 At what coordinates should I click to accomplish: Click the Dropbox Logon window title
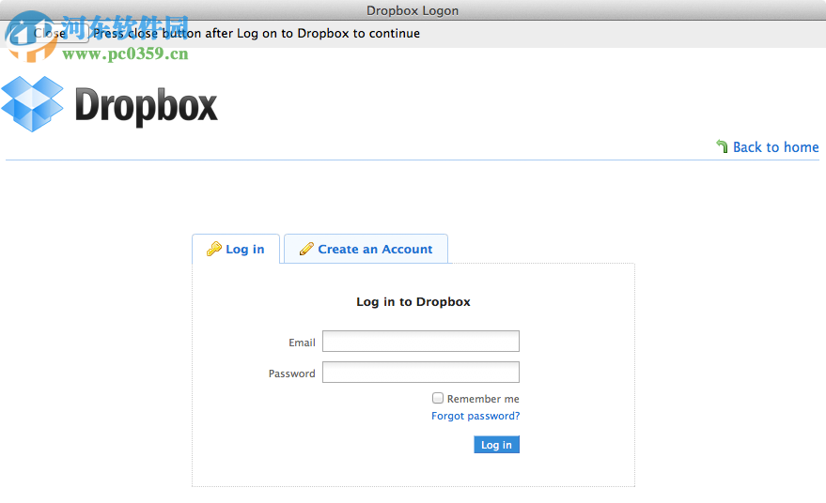tap(413, 10)
